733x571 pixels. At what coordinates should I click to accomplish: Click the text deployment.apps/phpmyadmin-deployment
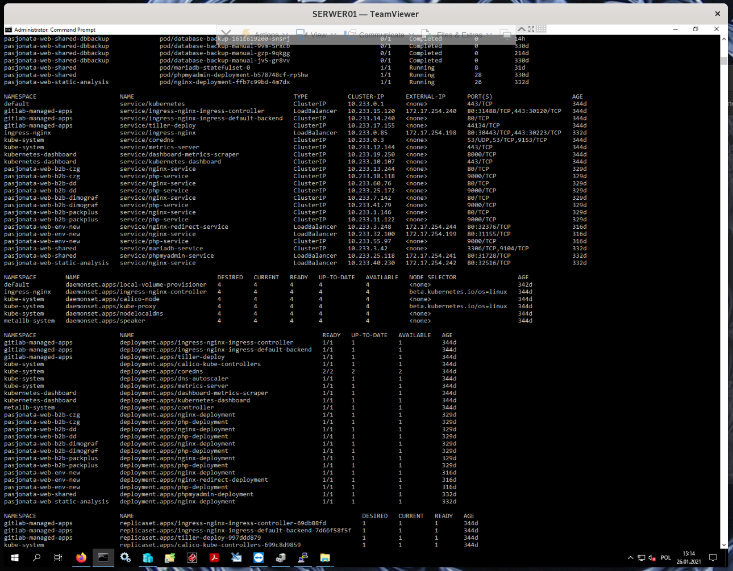click(186, 494)
